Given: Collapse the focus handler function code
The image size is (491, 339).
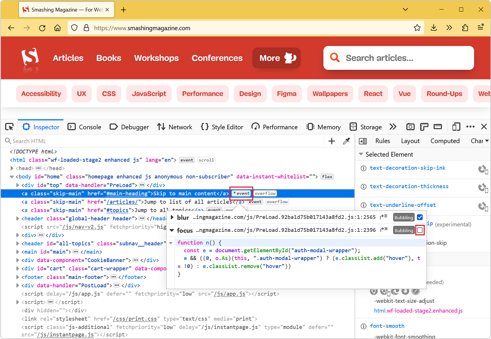Looking at the screenshot, I should coord(171,242).
